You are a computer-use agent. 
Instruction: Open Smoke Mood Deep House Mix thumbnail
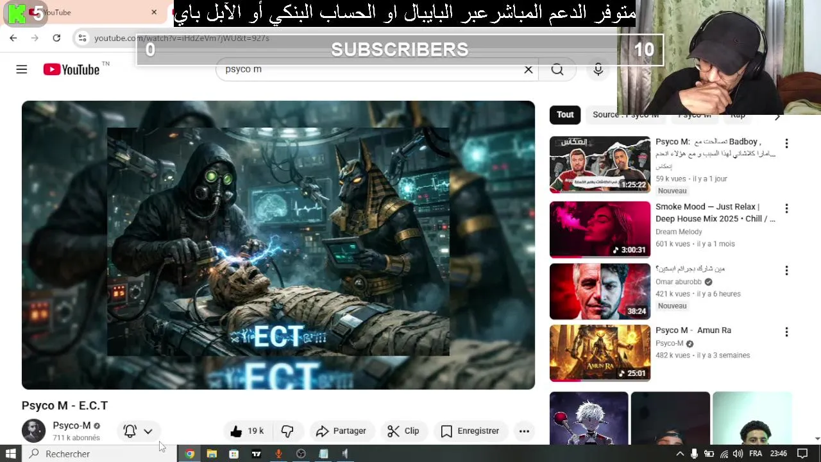point(600,230)
